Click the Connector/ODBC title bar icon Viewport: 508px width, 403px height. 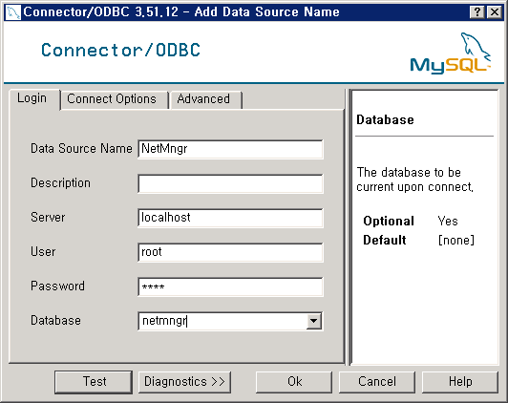(12, 12)
